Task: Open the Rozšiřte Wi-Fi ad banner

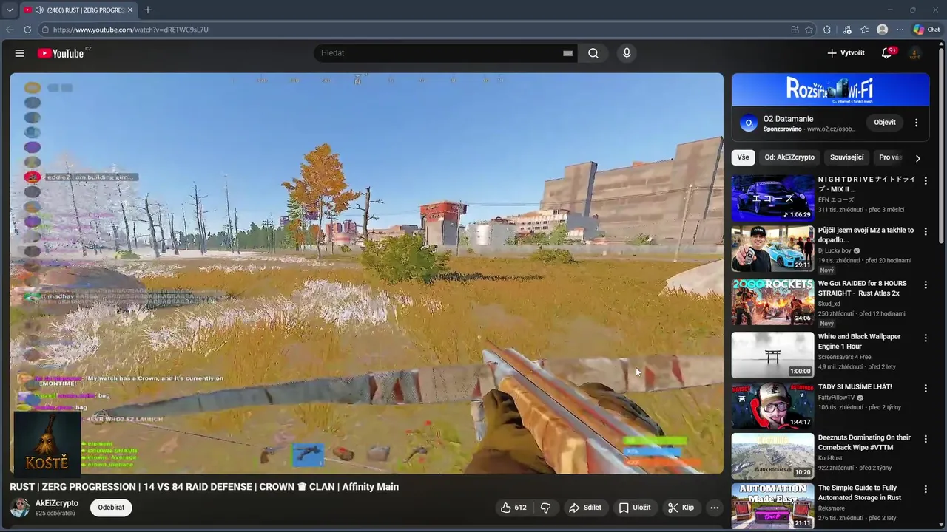Action: (x=830, y=89)
